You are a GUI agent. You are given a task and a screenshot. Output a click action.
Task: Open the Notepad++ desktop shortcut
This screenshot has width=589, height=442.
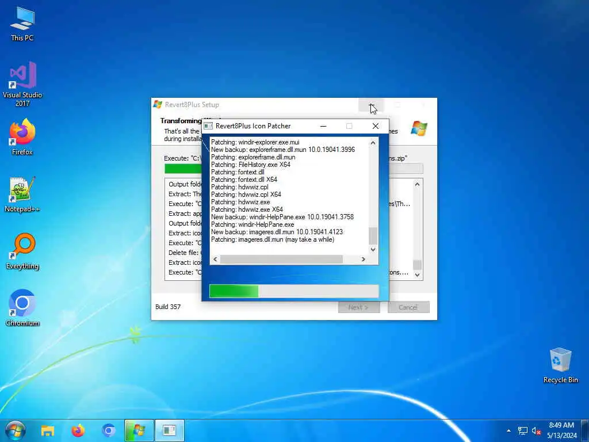pyautogui.click(x=22, y=195)
